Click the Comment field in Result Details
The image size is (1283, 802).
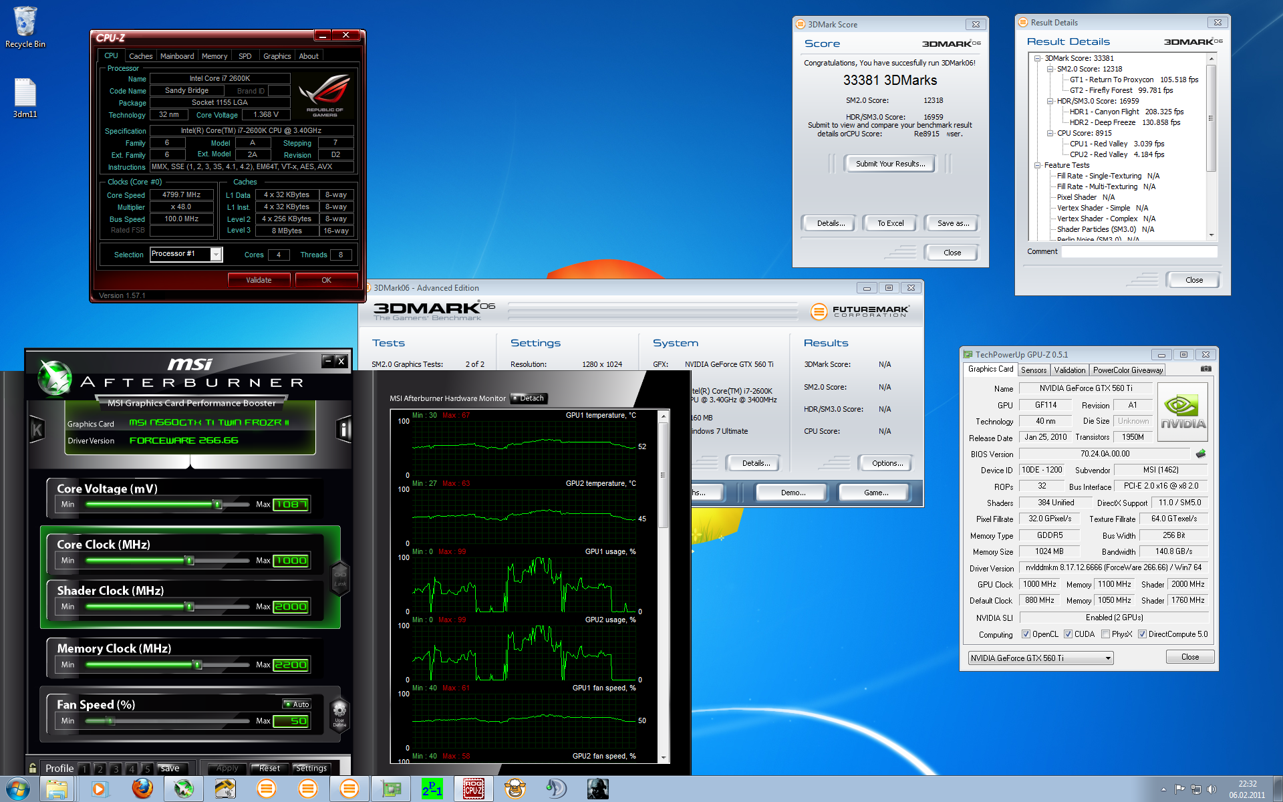[1139, 252]
